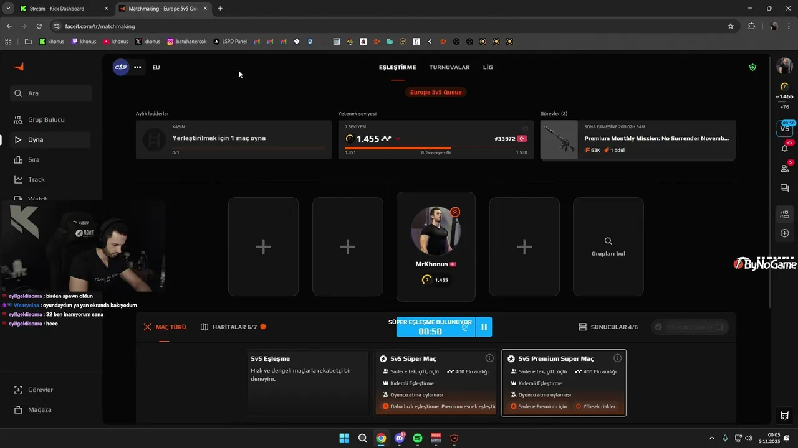This screenshot has width=798, height=448.
Task: Open the HARİTALAR 6/7 maps tab
Action: pos(233,327)
